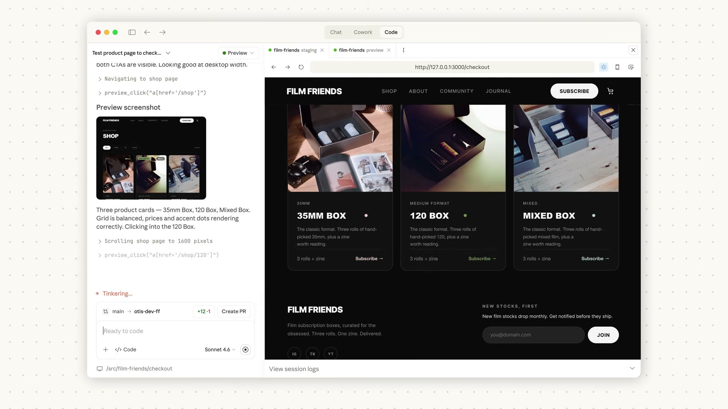Open the YT social icon
Screen dimensions: 728x409
(x=331, y=354)
